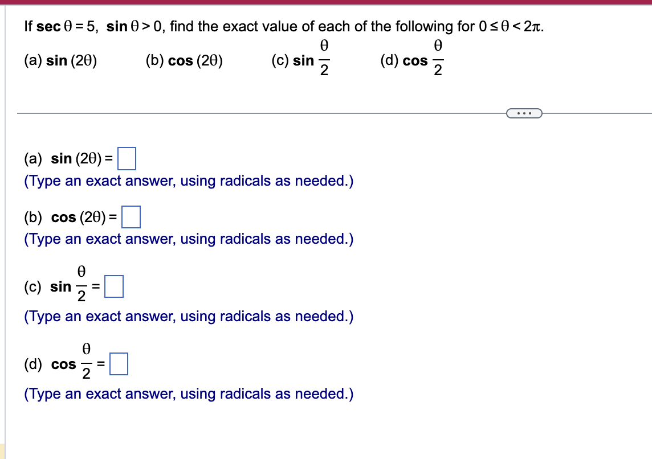
Task: Click the answer box for sin (2θ)
Action: click(x=128, y=159)
